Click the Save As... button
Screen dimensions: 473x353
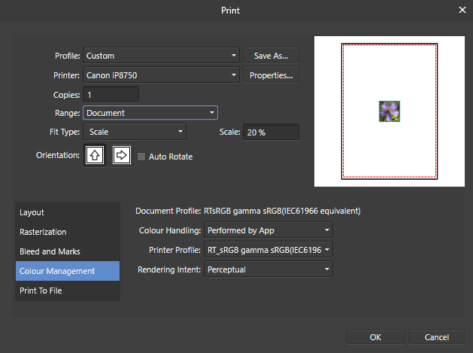click(271, 56)
